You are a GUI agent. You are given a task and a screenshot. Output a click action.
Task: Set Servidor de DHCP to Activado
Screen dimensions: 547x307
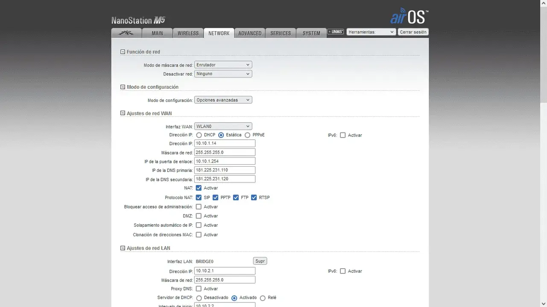pos(234,298)
